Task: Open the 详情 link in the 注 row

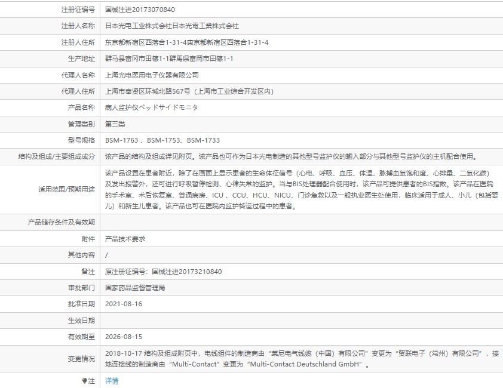Action: tap(112, 381)
